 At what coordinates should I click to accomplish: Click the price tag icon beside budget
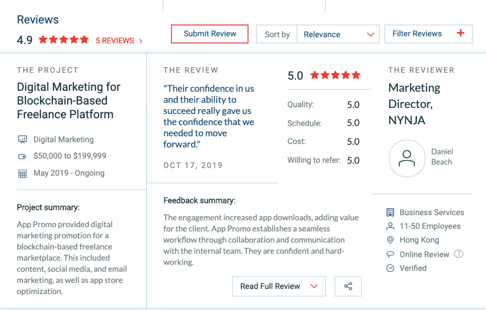click(x=22, y=156)
